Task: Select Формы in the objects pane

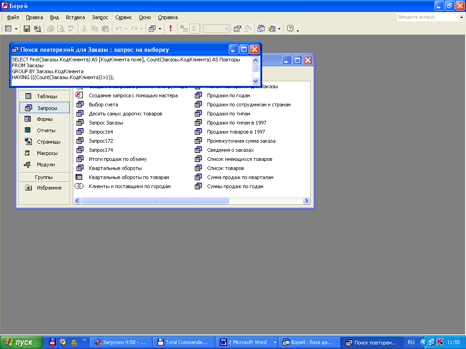Action: tap(45, 119)
